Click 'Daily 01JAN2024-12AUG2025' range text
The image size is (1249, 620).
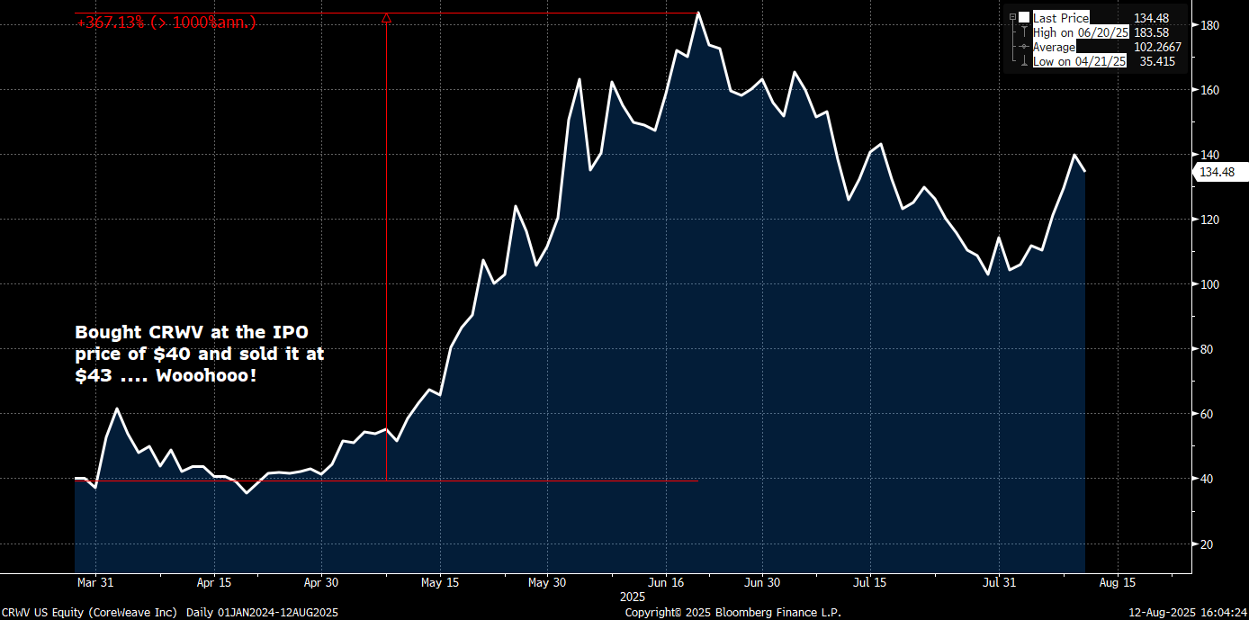261,613
